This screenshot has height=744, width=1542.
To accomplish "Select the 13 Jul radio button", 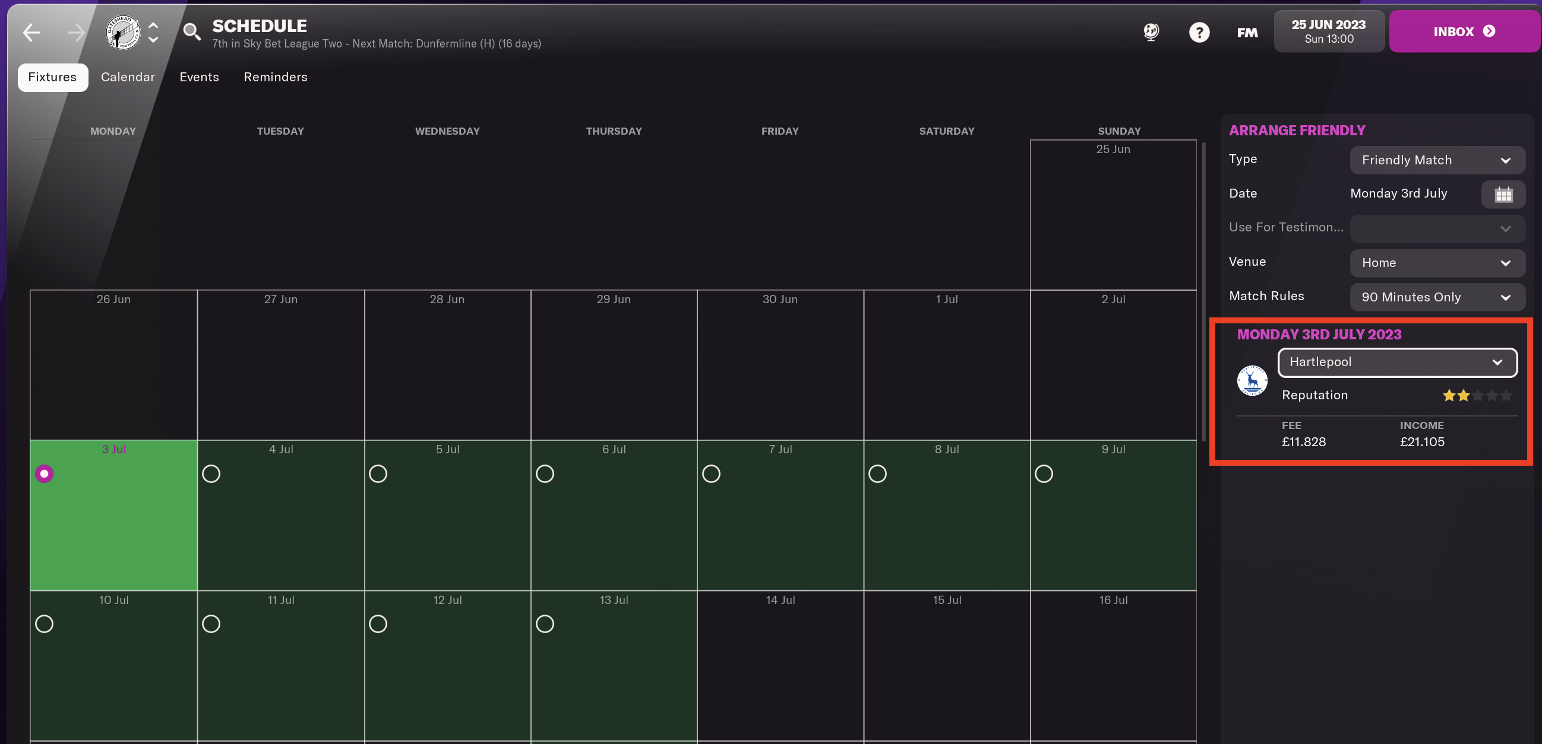I will coord(545,624).
